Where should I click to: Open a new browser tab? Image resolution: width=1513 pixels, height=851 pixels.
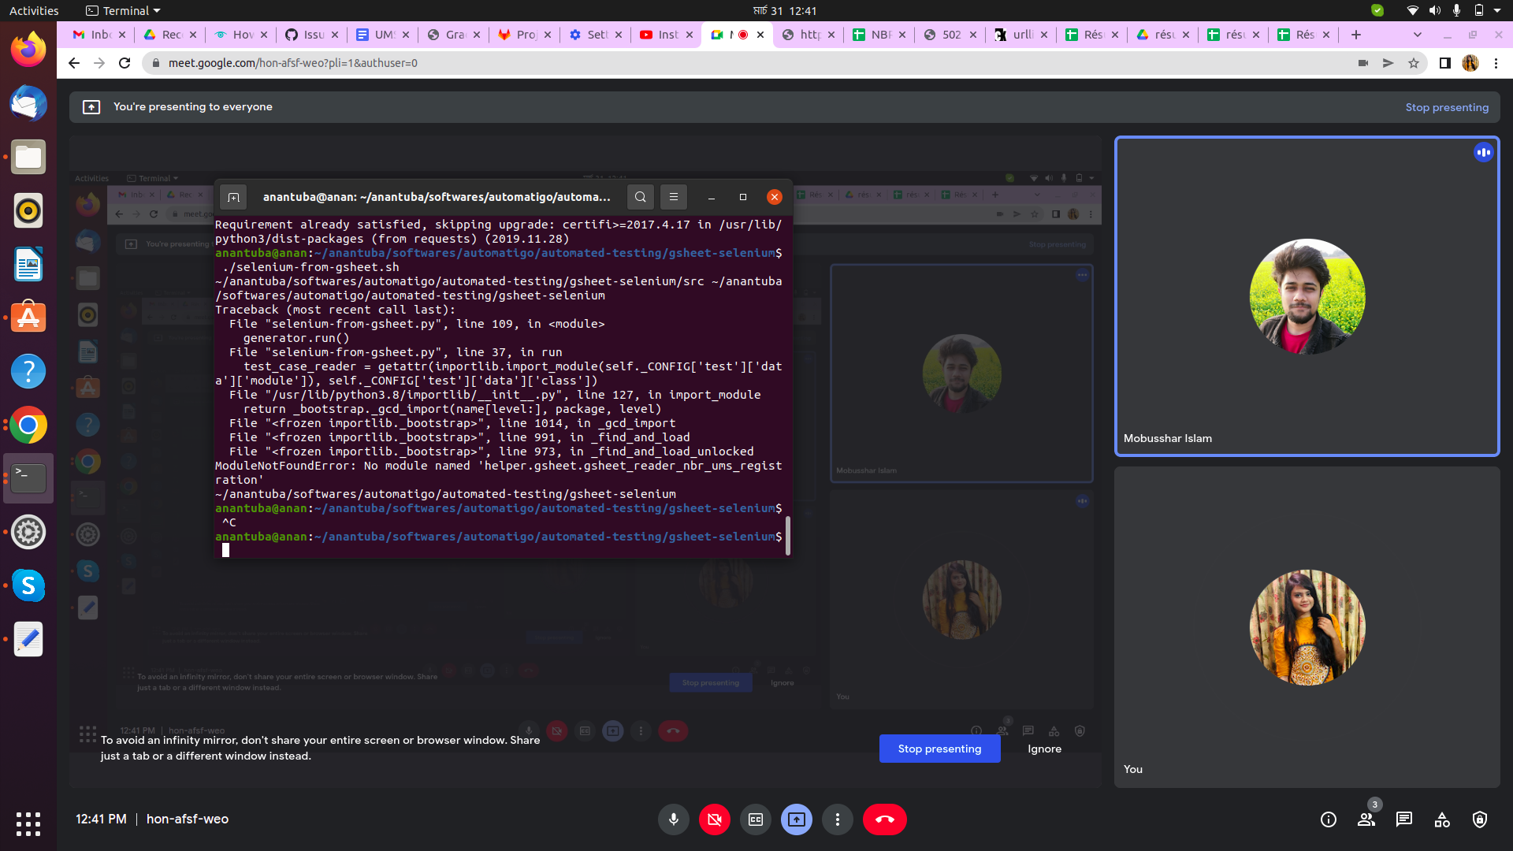[x=1355, y=35]
